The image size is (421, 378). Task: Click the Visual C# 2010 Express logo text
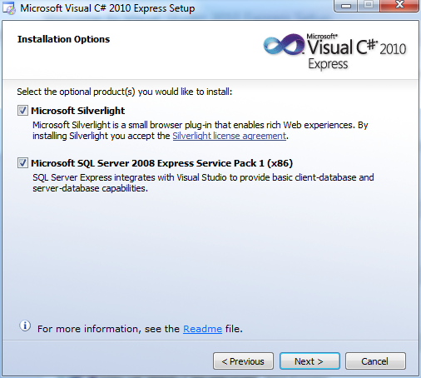(357, 52)
